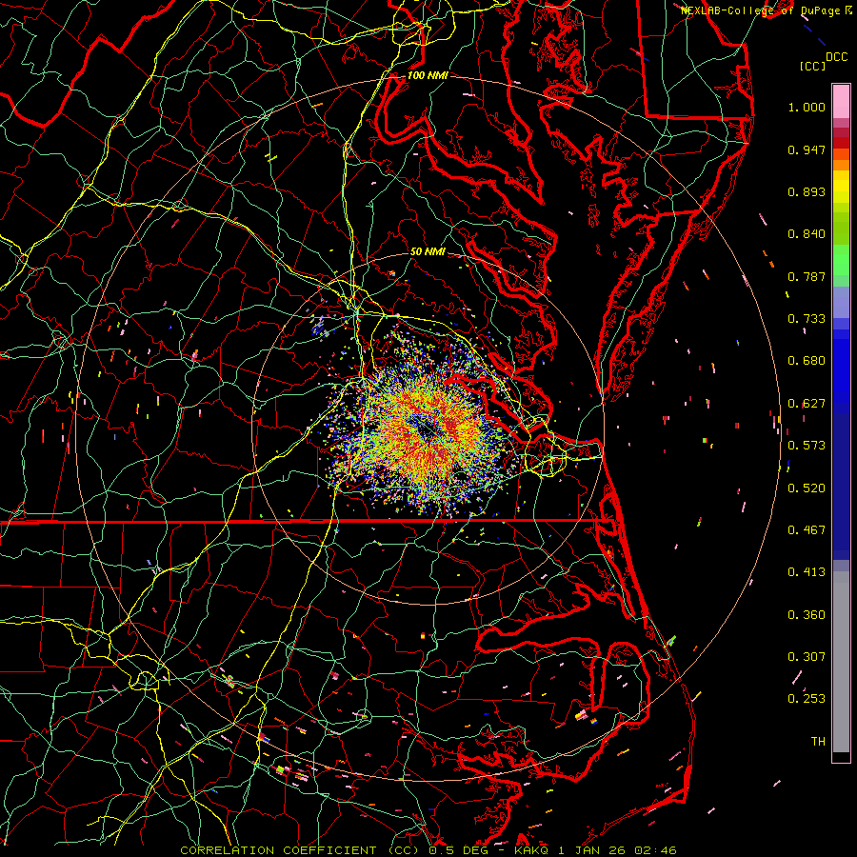Click the [CC] label above the color scale
Viewport: 857px width, 857px height.
(x=813, y=66)
